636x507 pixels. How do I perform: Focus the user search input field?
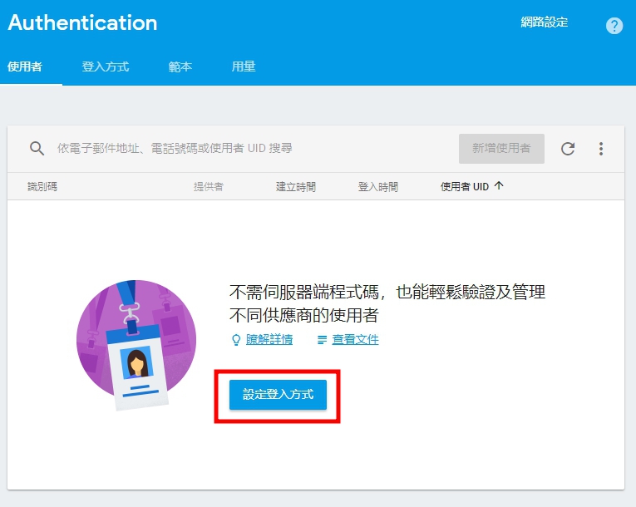(x=175, y=149)
